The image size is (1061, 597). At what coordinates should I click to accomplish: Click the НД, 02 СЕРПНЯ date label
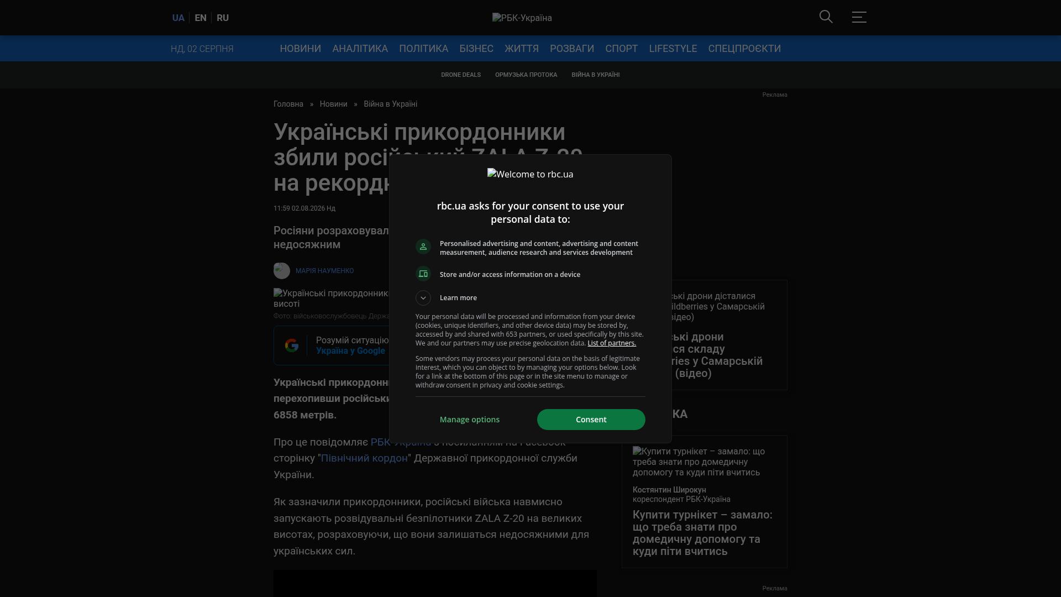(x=202, y=49)
